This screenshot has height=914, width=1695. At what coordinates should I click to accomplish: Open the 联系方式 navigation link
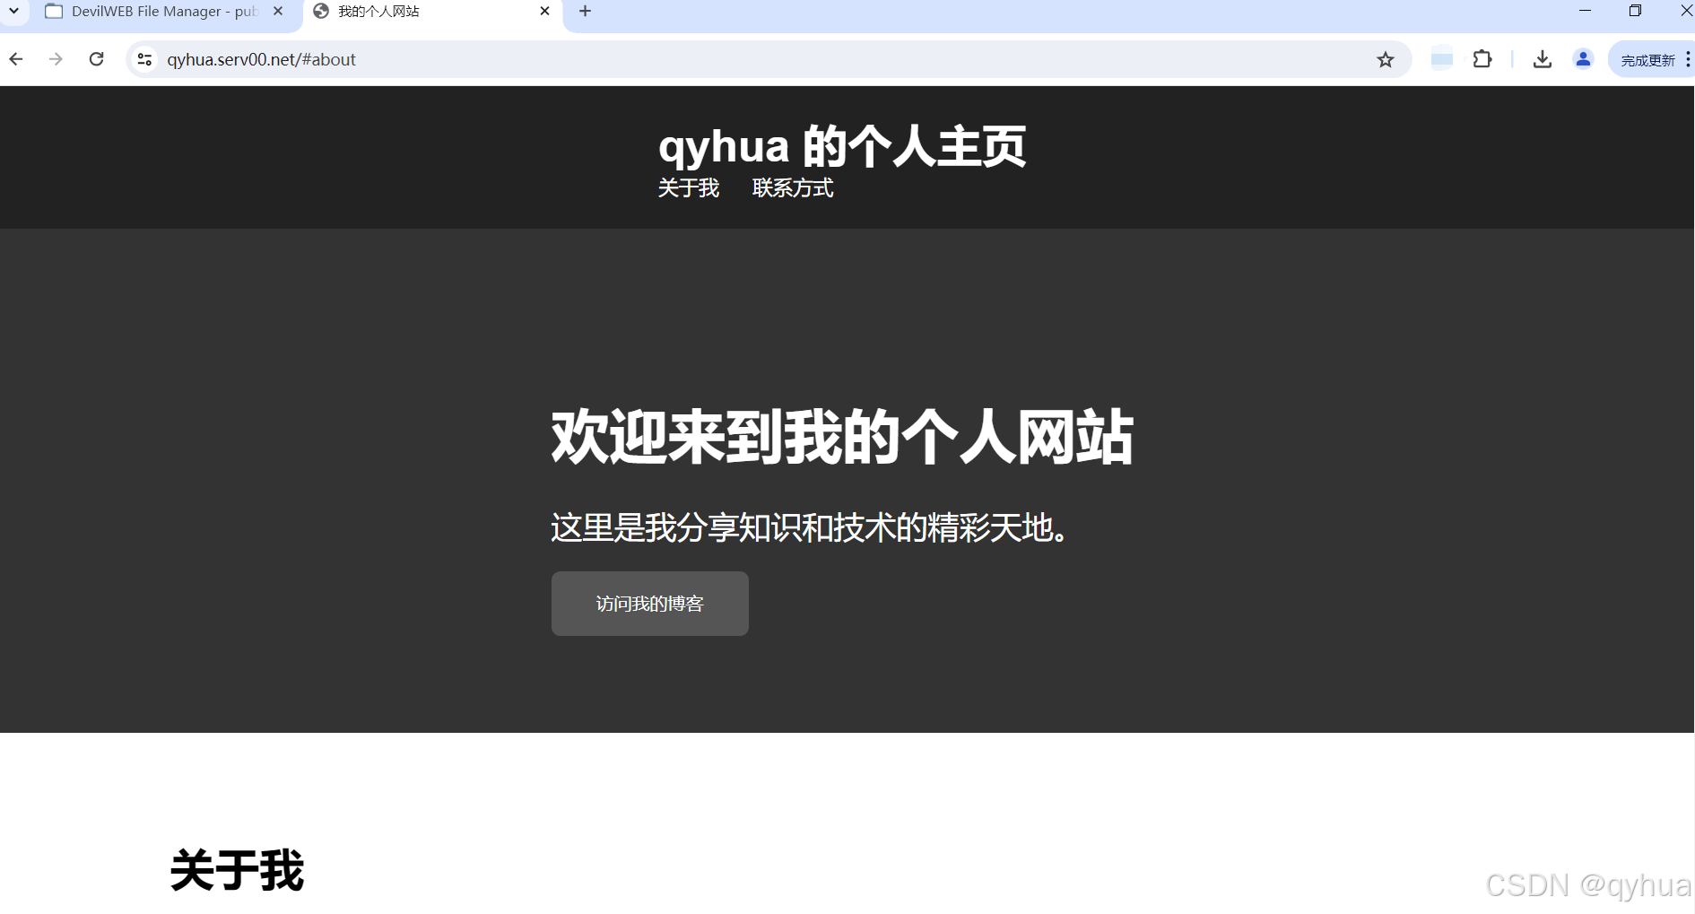(x=792, y=188)
